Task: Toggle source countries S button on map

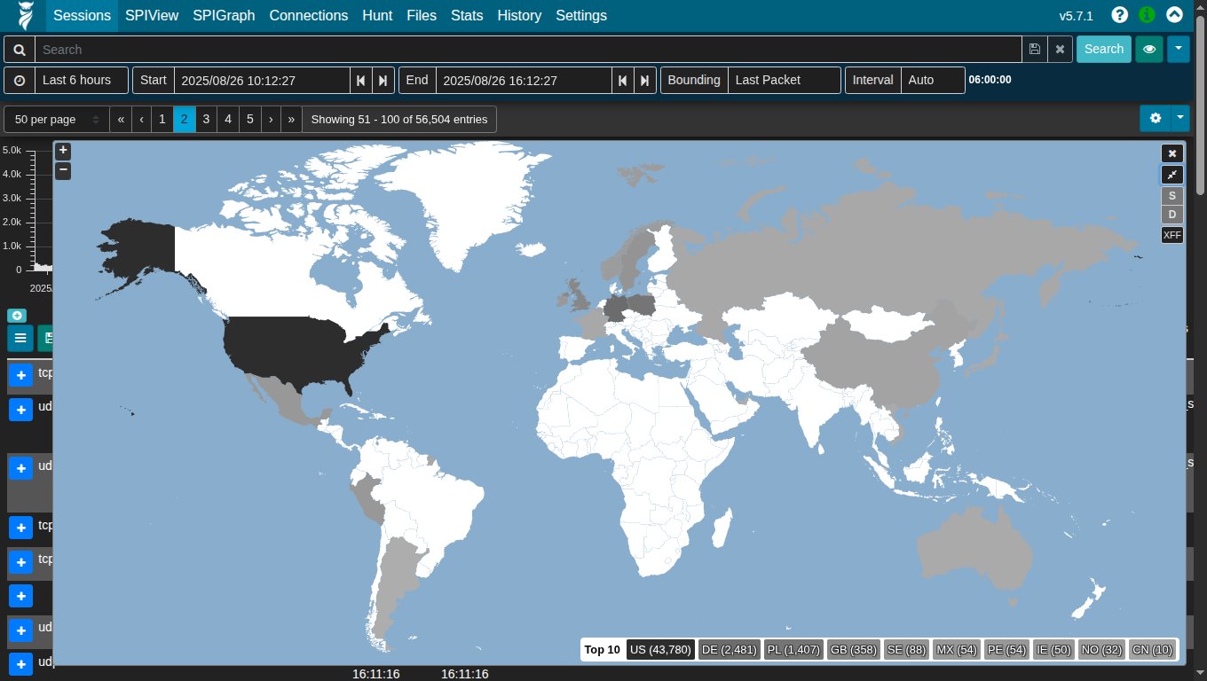Action: (x=1172, y=196)
